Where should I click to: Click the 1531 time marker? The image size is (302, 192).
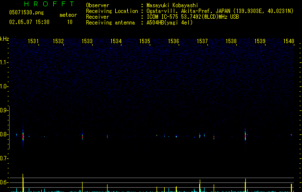coord(33,41)
